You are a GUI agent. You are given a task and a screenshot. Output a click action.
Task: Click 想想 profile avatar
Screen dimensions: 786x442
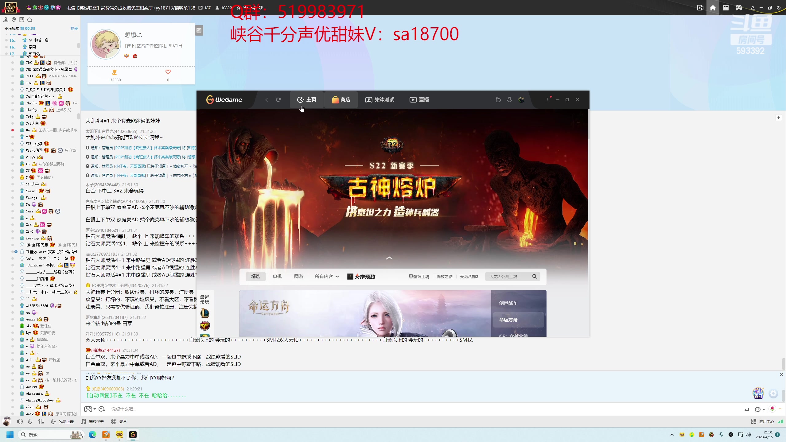pyautogui.click(x=106, y=45)
